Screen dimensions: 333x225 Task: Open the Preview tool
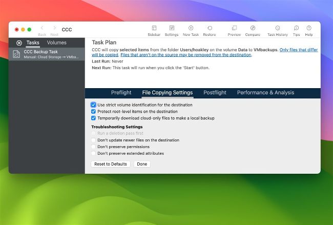pos(234,28)
